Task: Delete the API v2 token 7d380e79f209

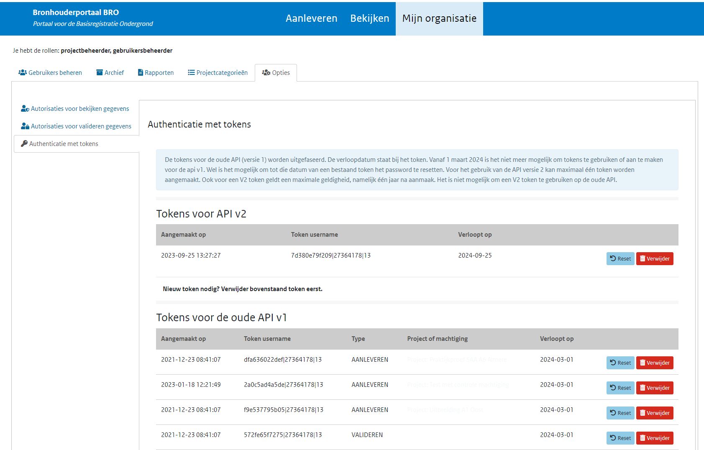Action: click(655, 258)
